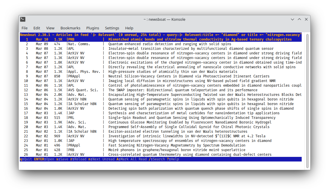This screenshot has height=192, width=329.
Task: Select article 'Investigation of intrinsic linewidths'
Action: [161, 136]
